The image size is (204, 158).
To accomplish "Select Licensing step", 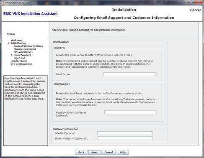I will (x=19, y=58).
